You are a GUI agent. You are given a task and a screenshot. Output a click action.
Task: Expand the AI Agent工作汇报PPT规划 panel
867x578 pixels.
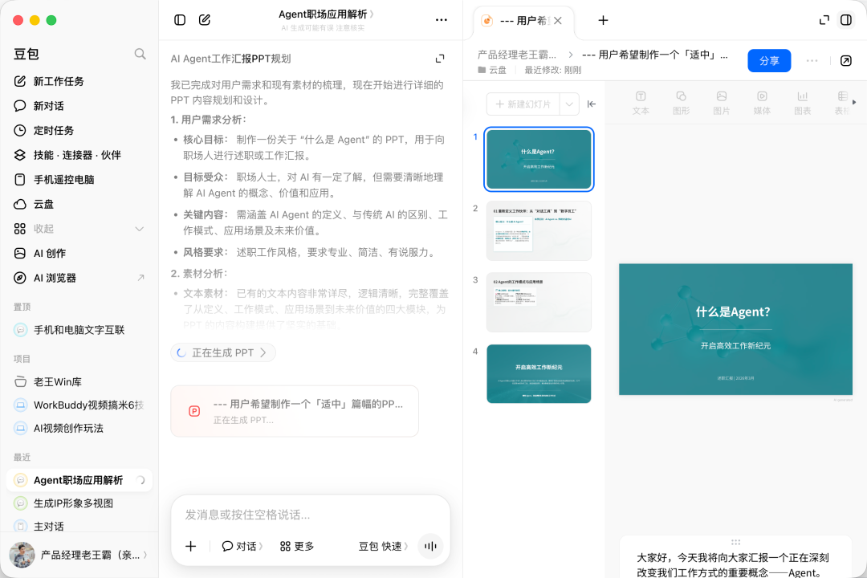coord(440,59)
